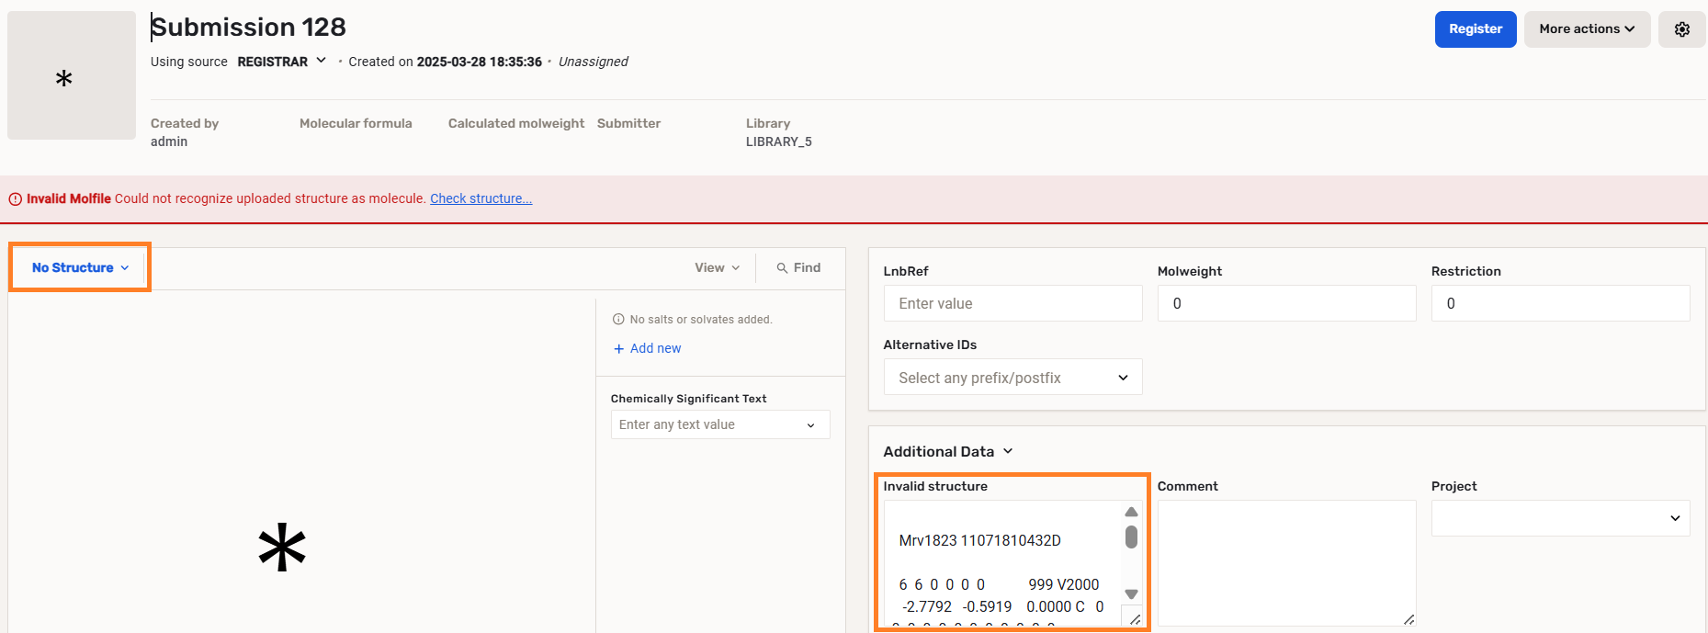Follow the Check structure link
This screenshot has height=633, width=1708.
tap(481, 198)
